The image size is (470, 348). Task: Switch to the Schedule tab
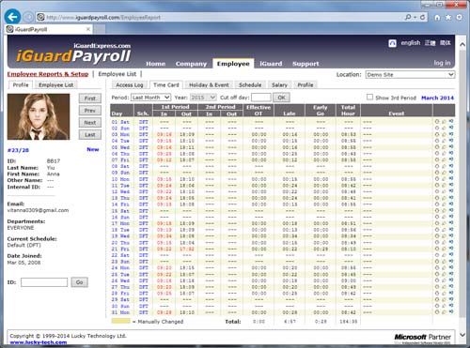click(x=250, y=84)
